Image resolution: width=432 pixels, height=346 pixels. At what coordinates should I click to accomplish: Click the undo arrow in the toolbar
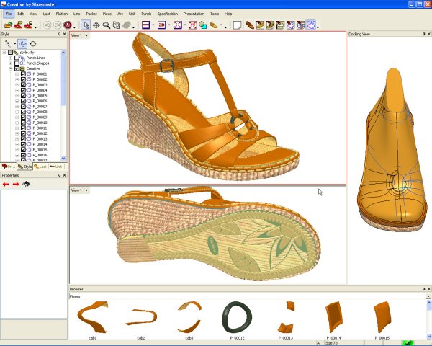[x=47, y=25]
